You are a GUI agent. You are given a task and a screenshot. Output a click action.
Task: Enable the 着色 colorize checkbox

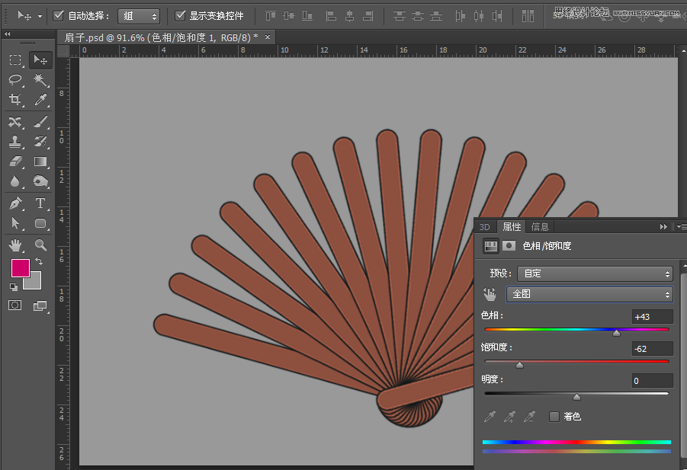pyautogui.click(x=554, y=417)
